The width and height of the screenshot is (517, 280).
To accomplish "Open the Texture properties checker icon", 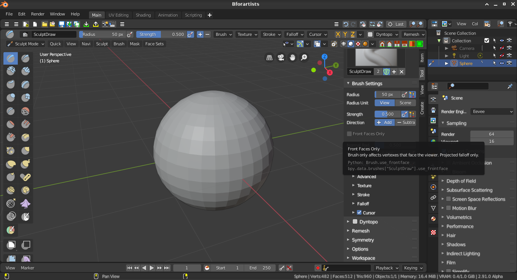I will click(x=433, y=232).
